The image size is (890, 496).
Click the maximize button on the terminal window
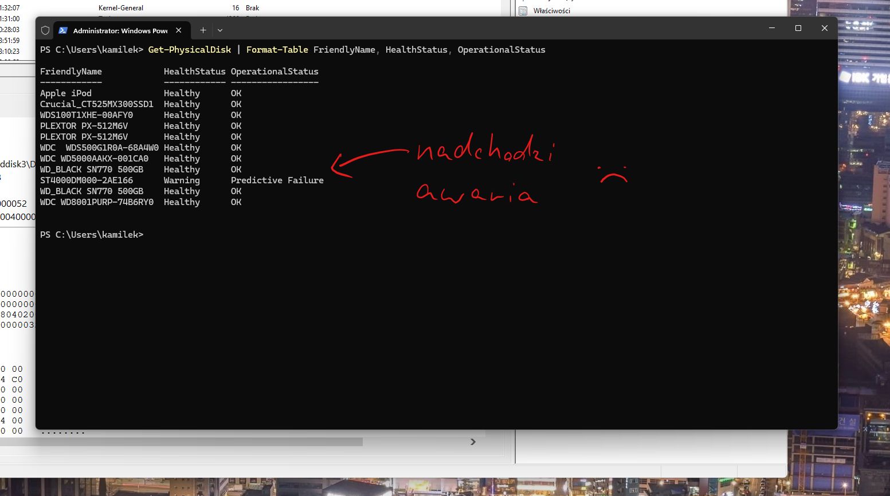point(798,27)
